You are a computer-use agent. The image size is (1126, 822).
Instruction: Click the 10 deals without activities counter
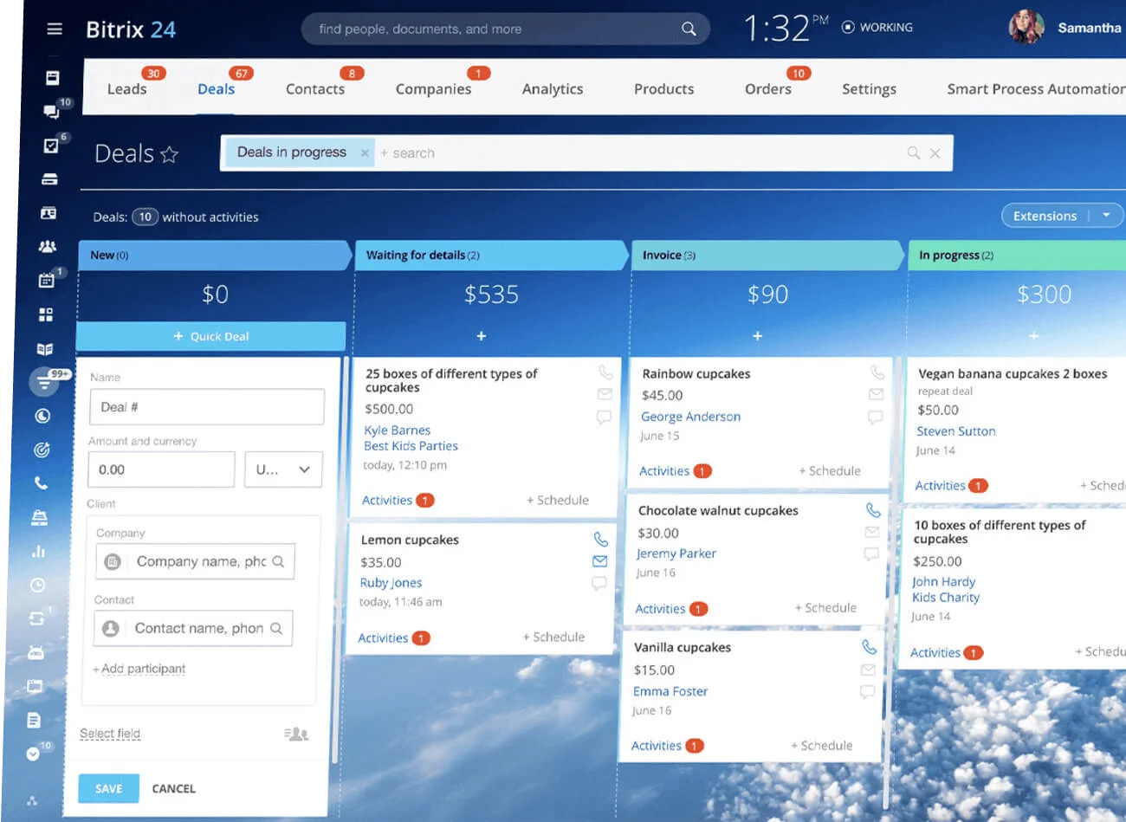145,217
